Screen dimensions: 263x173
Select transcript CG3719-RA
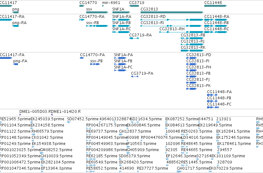[x=134, y=38]
